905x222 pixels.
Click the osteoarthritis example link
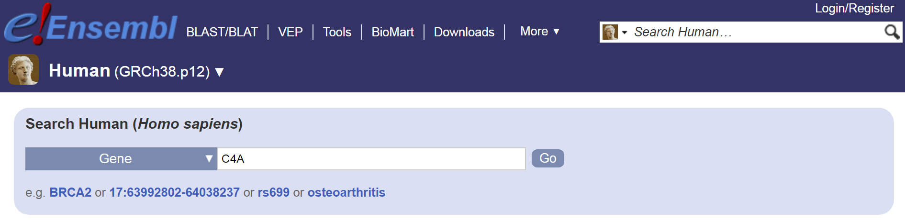click(x=346, y=192)
